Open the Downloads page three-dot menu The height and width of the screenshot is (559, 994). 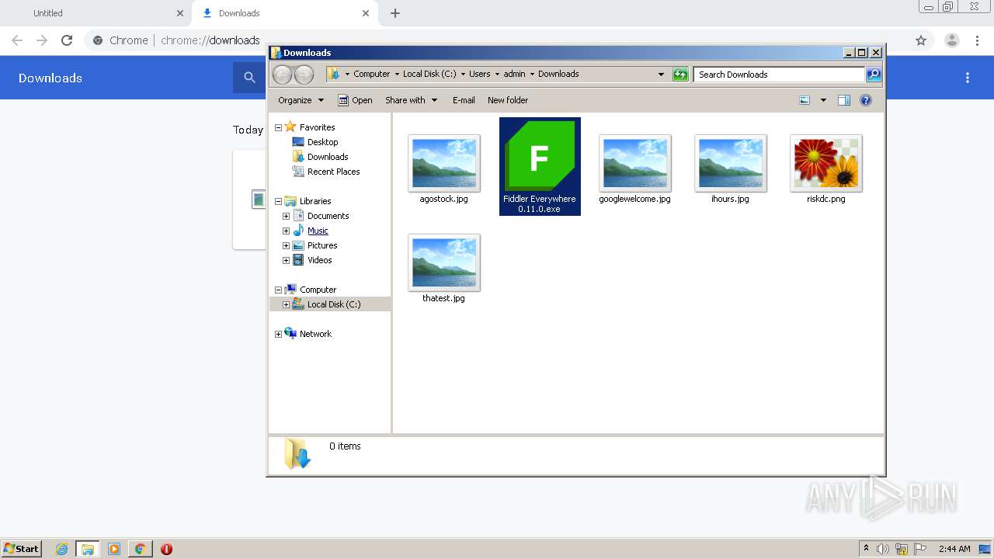coord(968,78)
